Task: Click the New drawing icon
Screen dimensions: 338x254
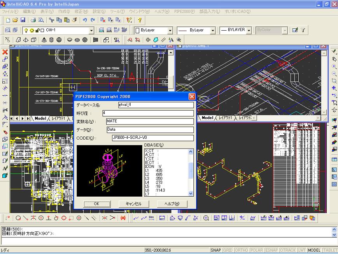Action: [8, 20]
